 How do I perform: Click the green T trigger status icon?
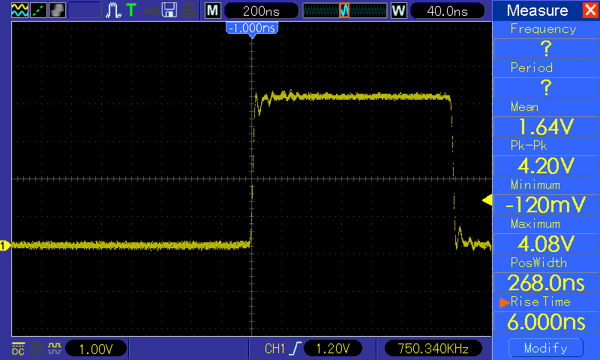pyautogui.click(x=131, y=10)
